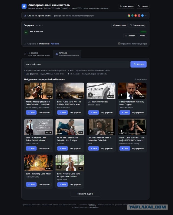Image resolution: width=173 pixels, height=215 pixels.
Task: Open Ещё форматы for Ophélie Gaillard
Action: click(76, 185)
